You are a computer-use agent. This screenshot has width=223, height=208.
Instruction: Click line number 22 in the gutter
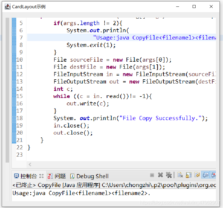(x=19, y=148)
